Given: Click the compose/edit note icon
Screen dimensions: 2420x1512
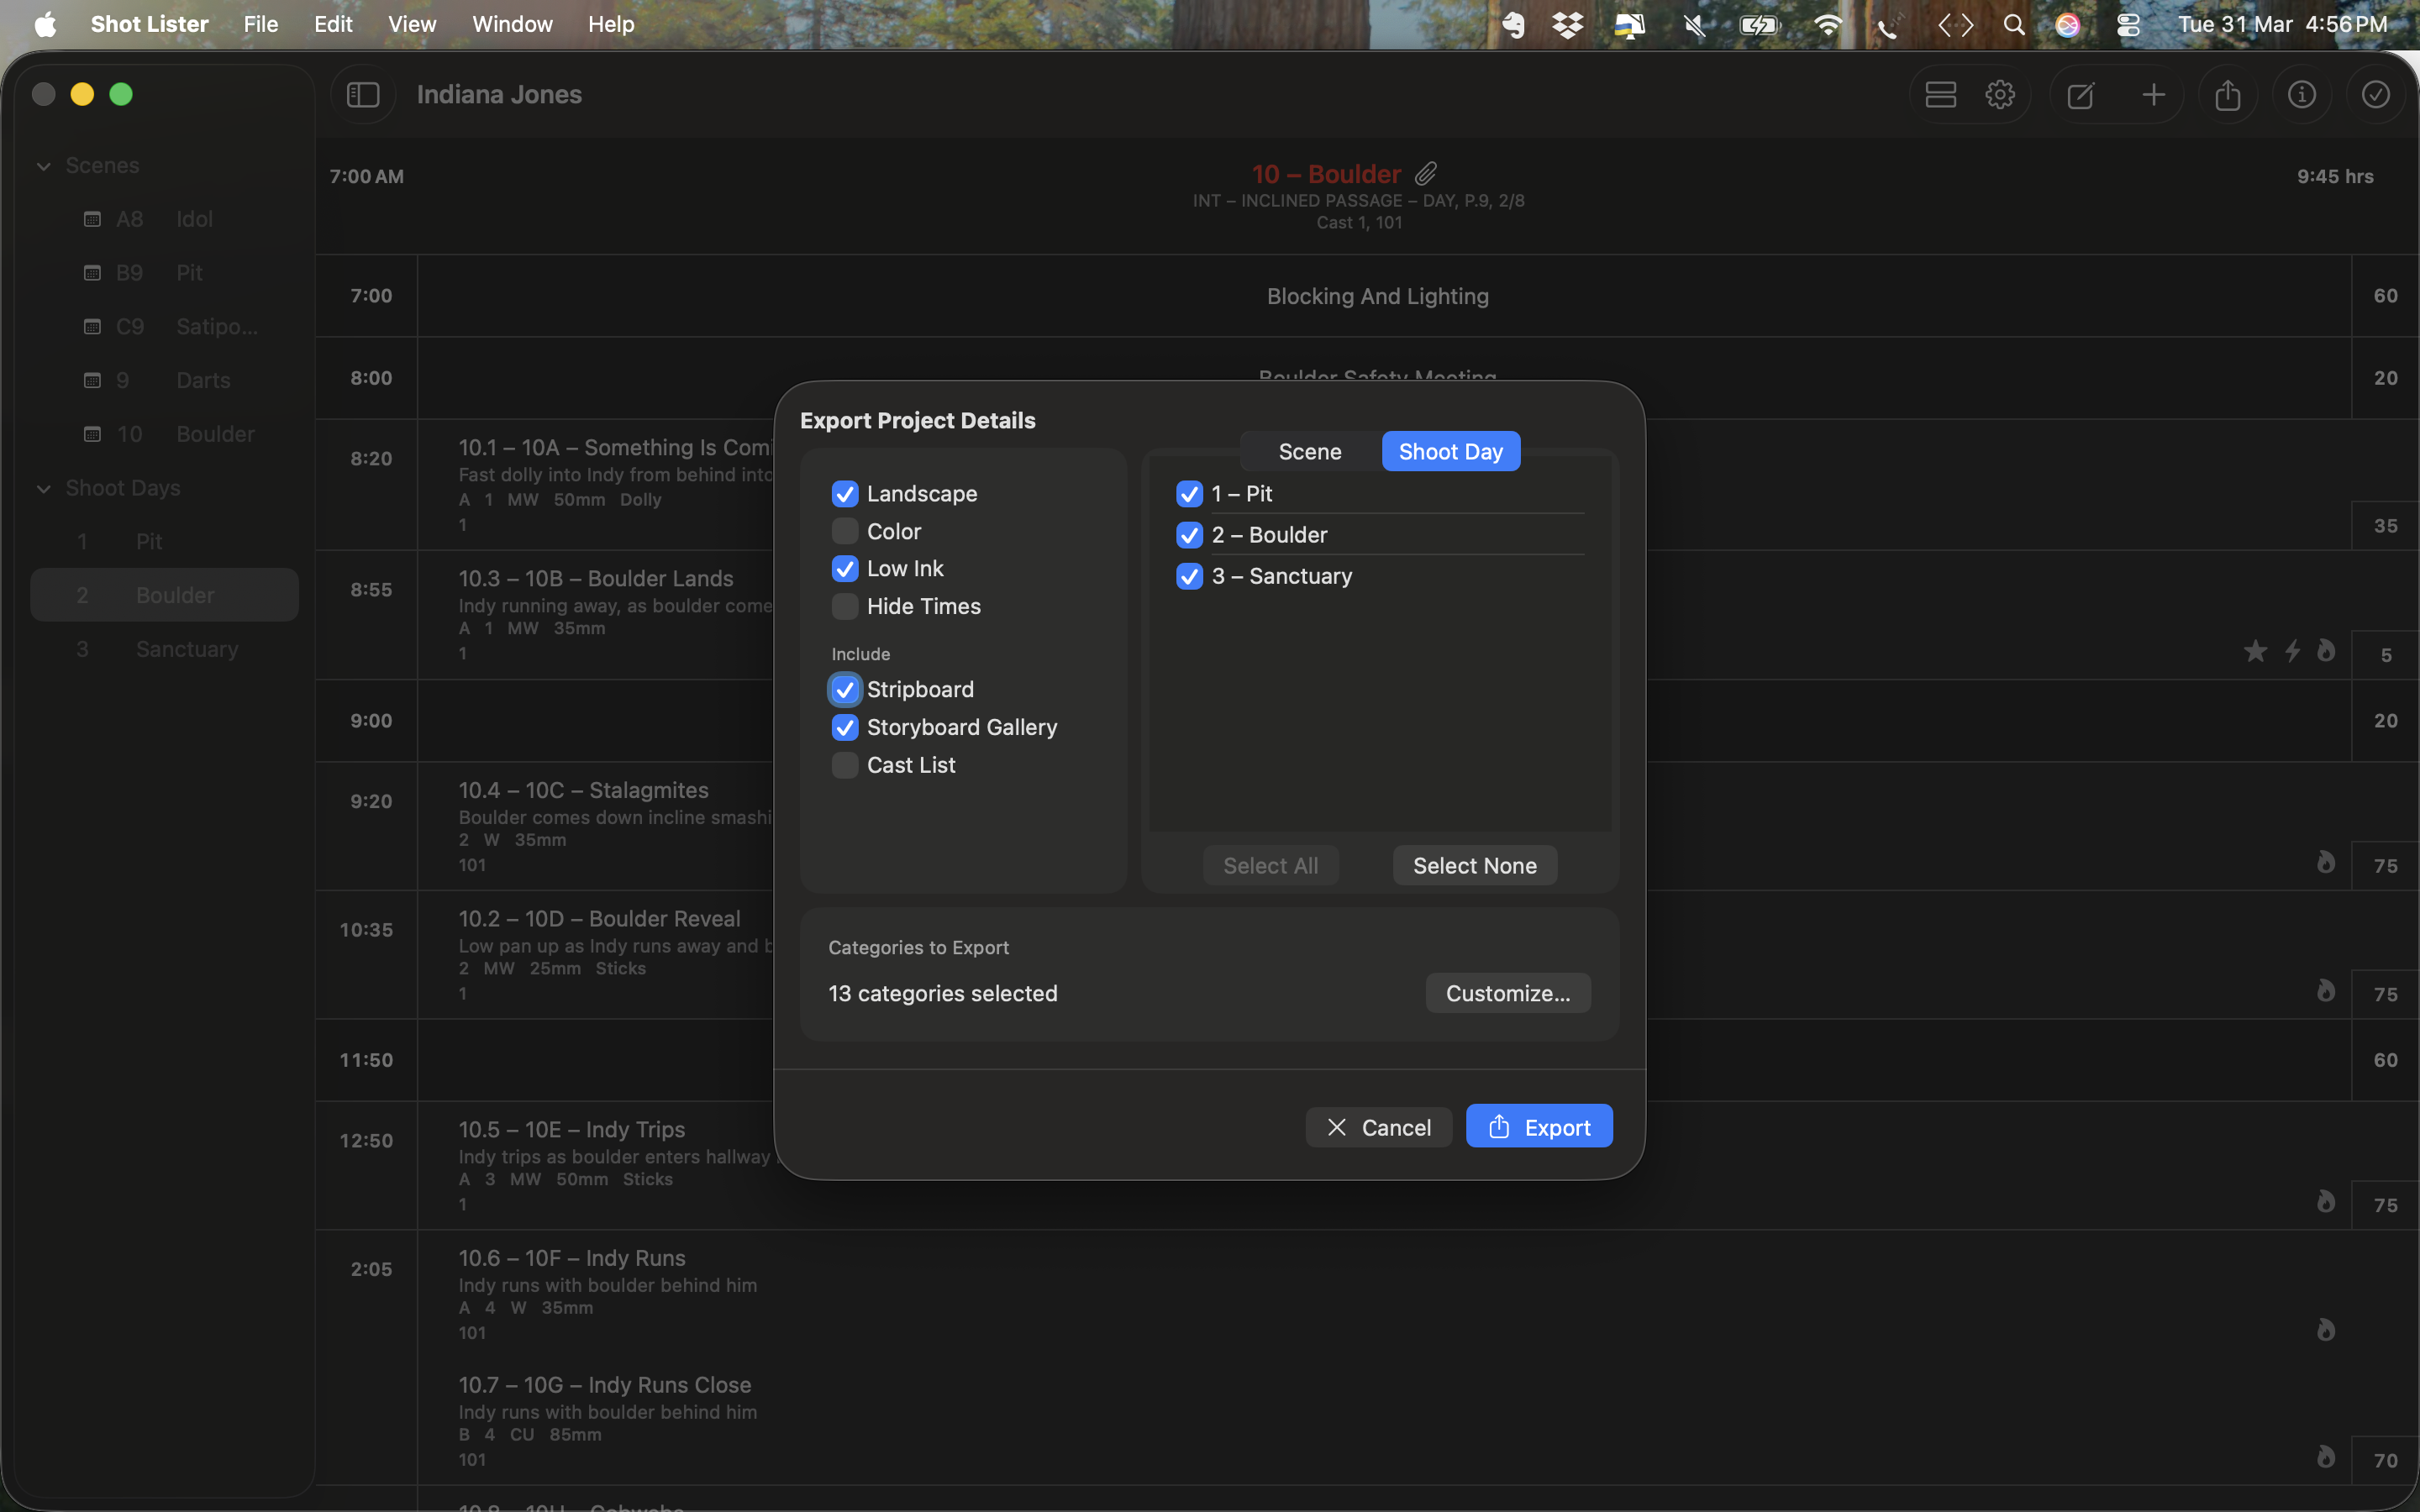Looking at the screenshot, I should pyautogui.click(x=2081, y=95).
